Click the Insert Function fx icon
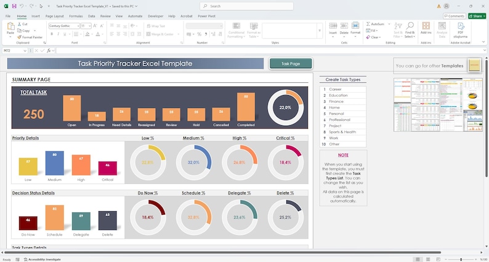The image size is (489, 262). tap(49, 50)
